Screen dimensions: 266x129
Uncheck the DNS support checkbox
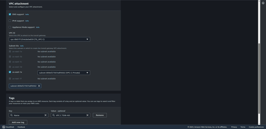click(10, 14)
